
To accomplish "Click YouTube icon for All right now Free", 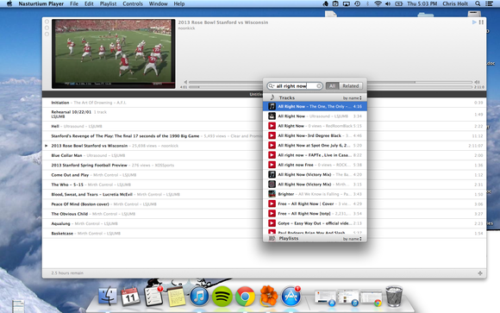I will pos(272,165).
